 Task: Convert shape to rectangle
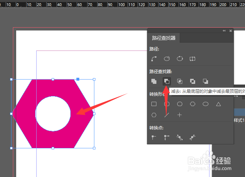coord(154,104)
